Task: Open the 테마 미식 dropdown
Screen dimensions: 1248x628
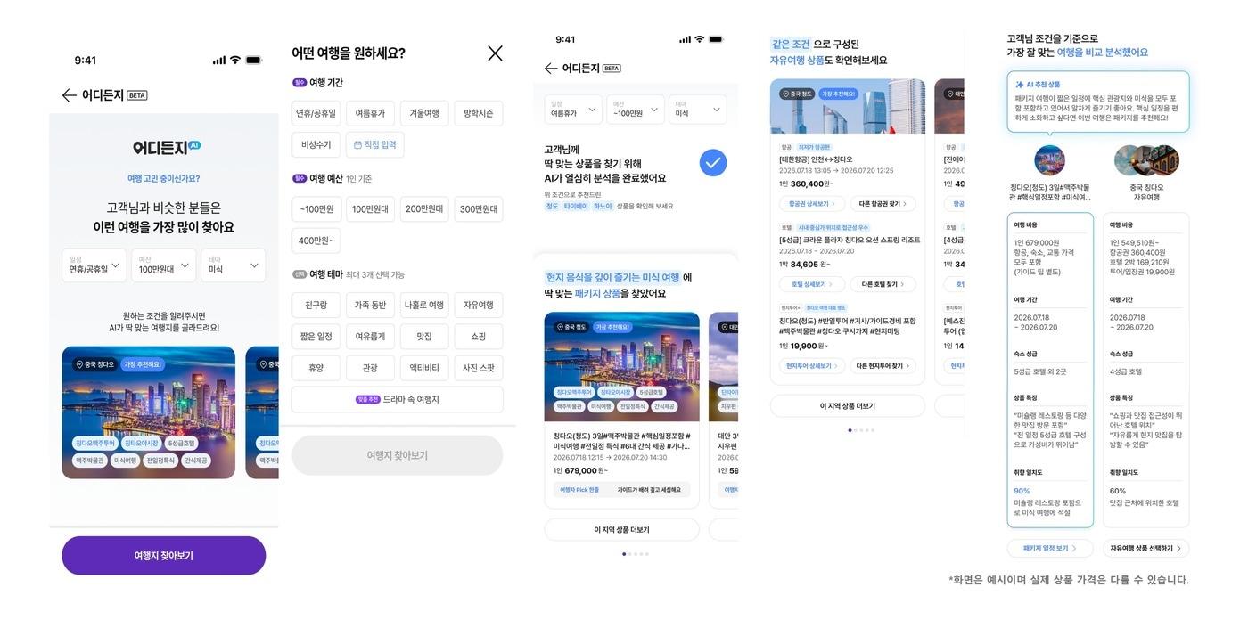Action: [696, 110]
